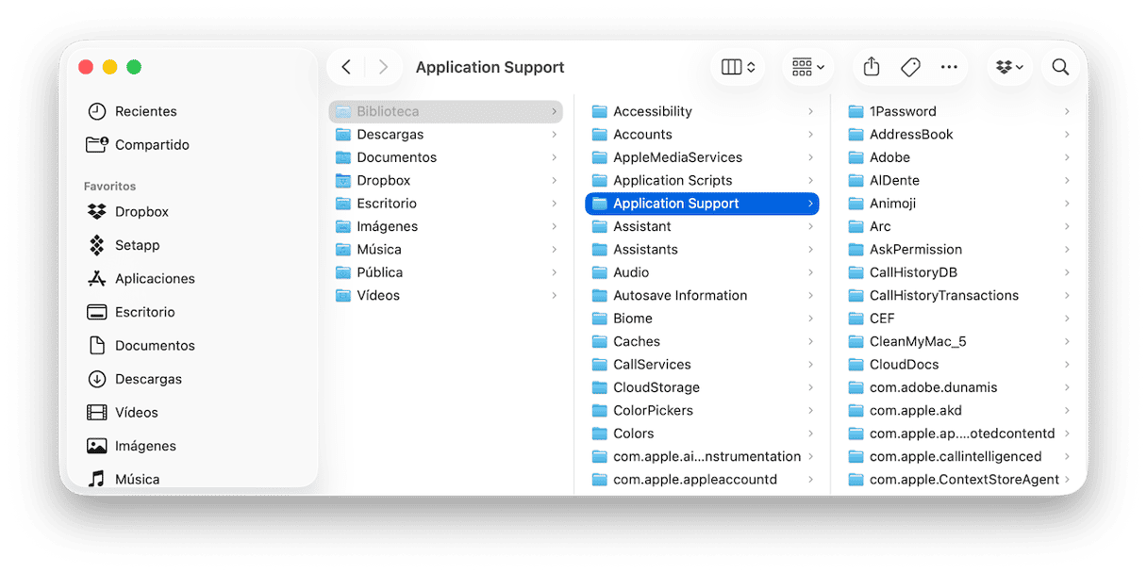
Task: Click the tag icon in toolbar
Action: 910,67
